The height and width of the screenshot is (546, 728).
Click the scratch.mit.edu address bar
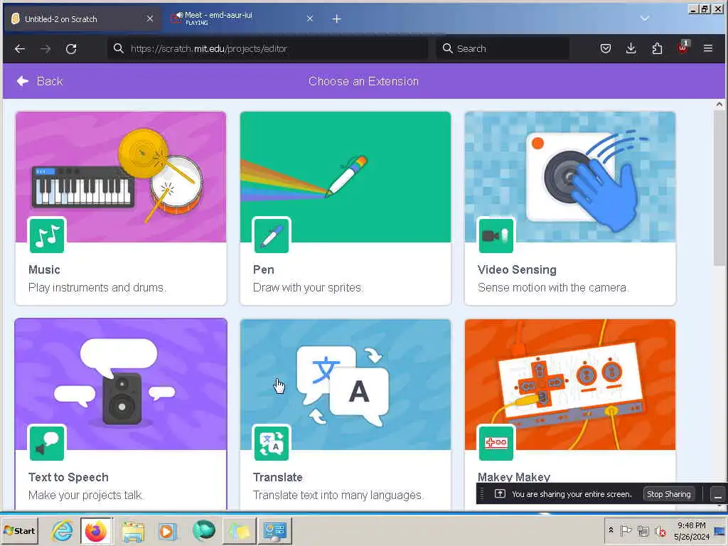pos(268,48)
